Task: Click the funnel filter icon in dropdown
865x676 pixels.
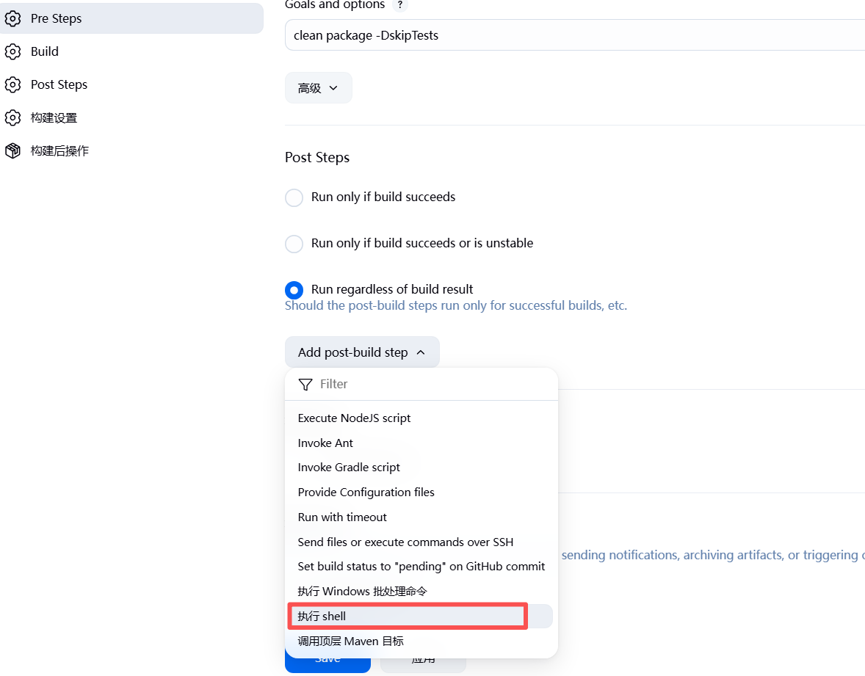Action: coord(305,385)
